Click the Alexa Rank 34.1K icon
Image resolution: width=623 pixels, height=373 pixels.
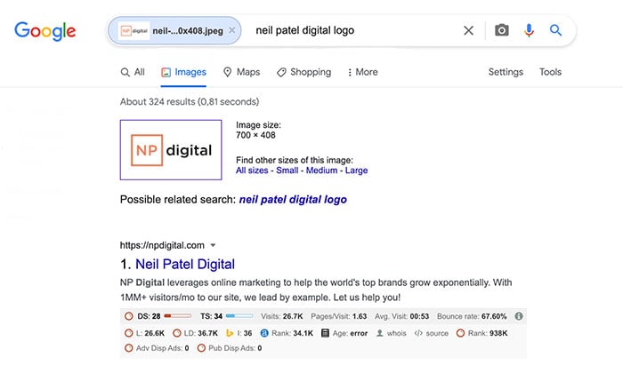click(x=264, y=333)
